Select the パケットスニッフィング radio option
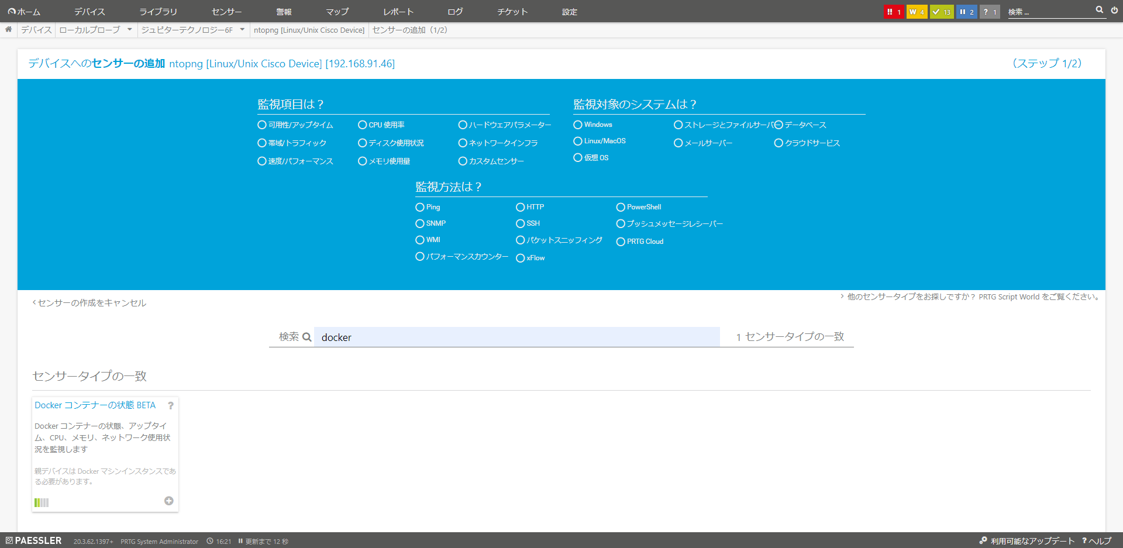1123x548 pixels. coord(521,240)
